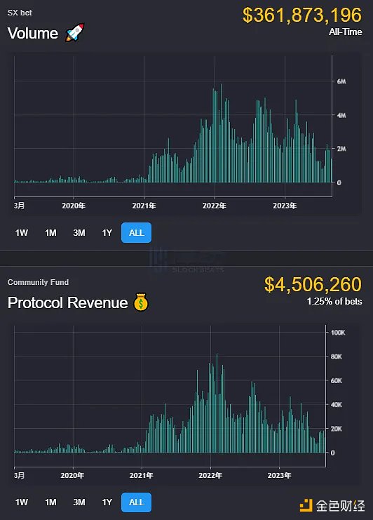Click the 80K axis label on Revenue chart
The image size is (373, 520).
[337, 356]
